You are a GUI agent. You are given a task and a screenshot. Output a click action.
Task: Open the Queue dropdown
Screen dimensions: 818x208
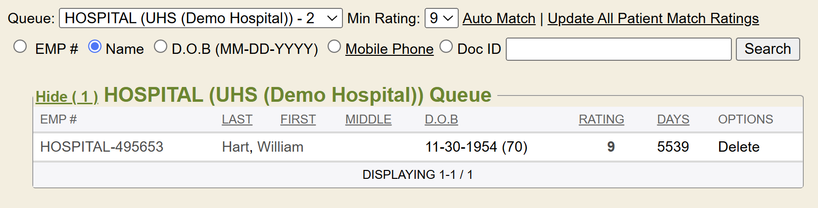[x=200, y=18]
